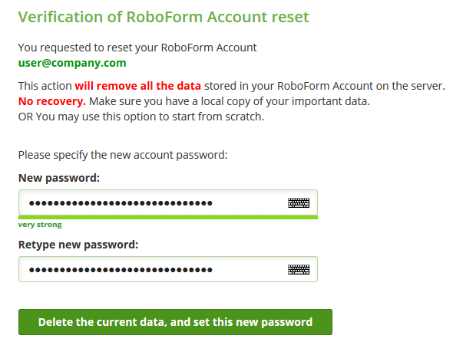Click 'You requested to reset your RoboForm Account'

(137, 48)
